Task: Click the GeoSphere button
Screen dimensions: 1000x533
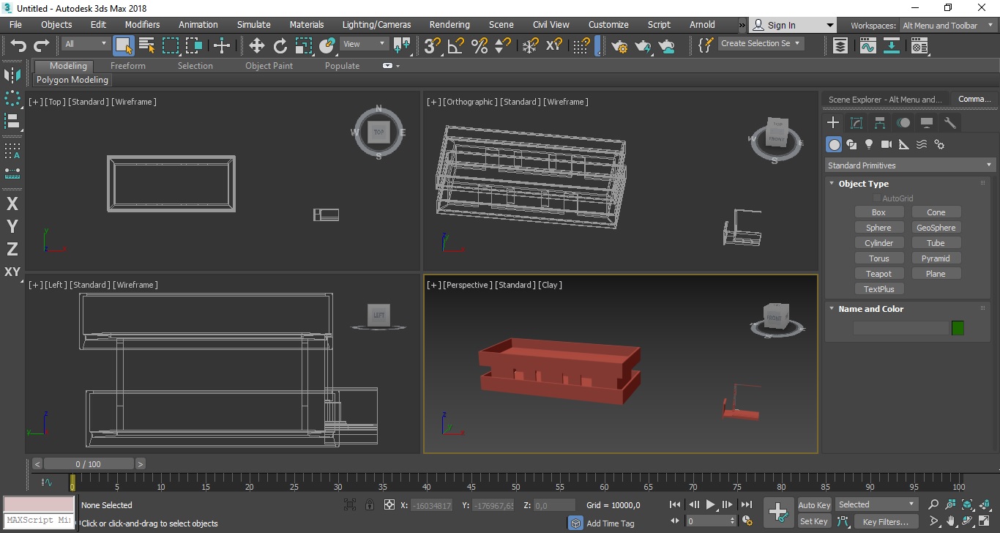Action: point(936,228)
